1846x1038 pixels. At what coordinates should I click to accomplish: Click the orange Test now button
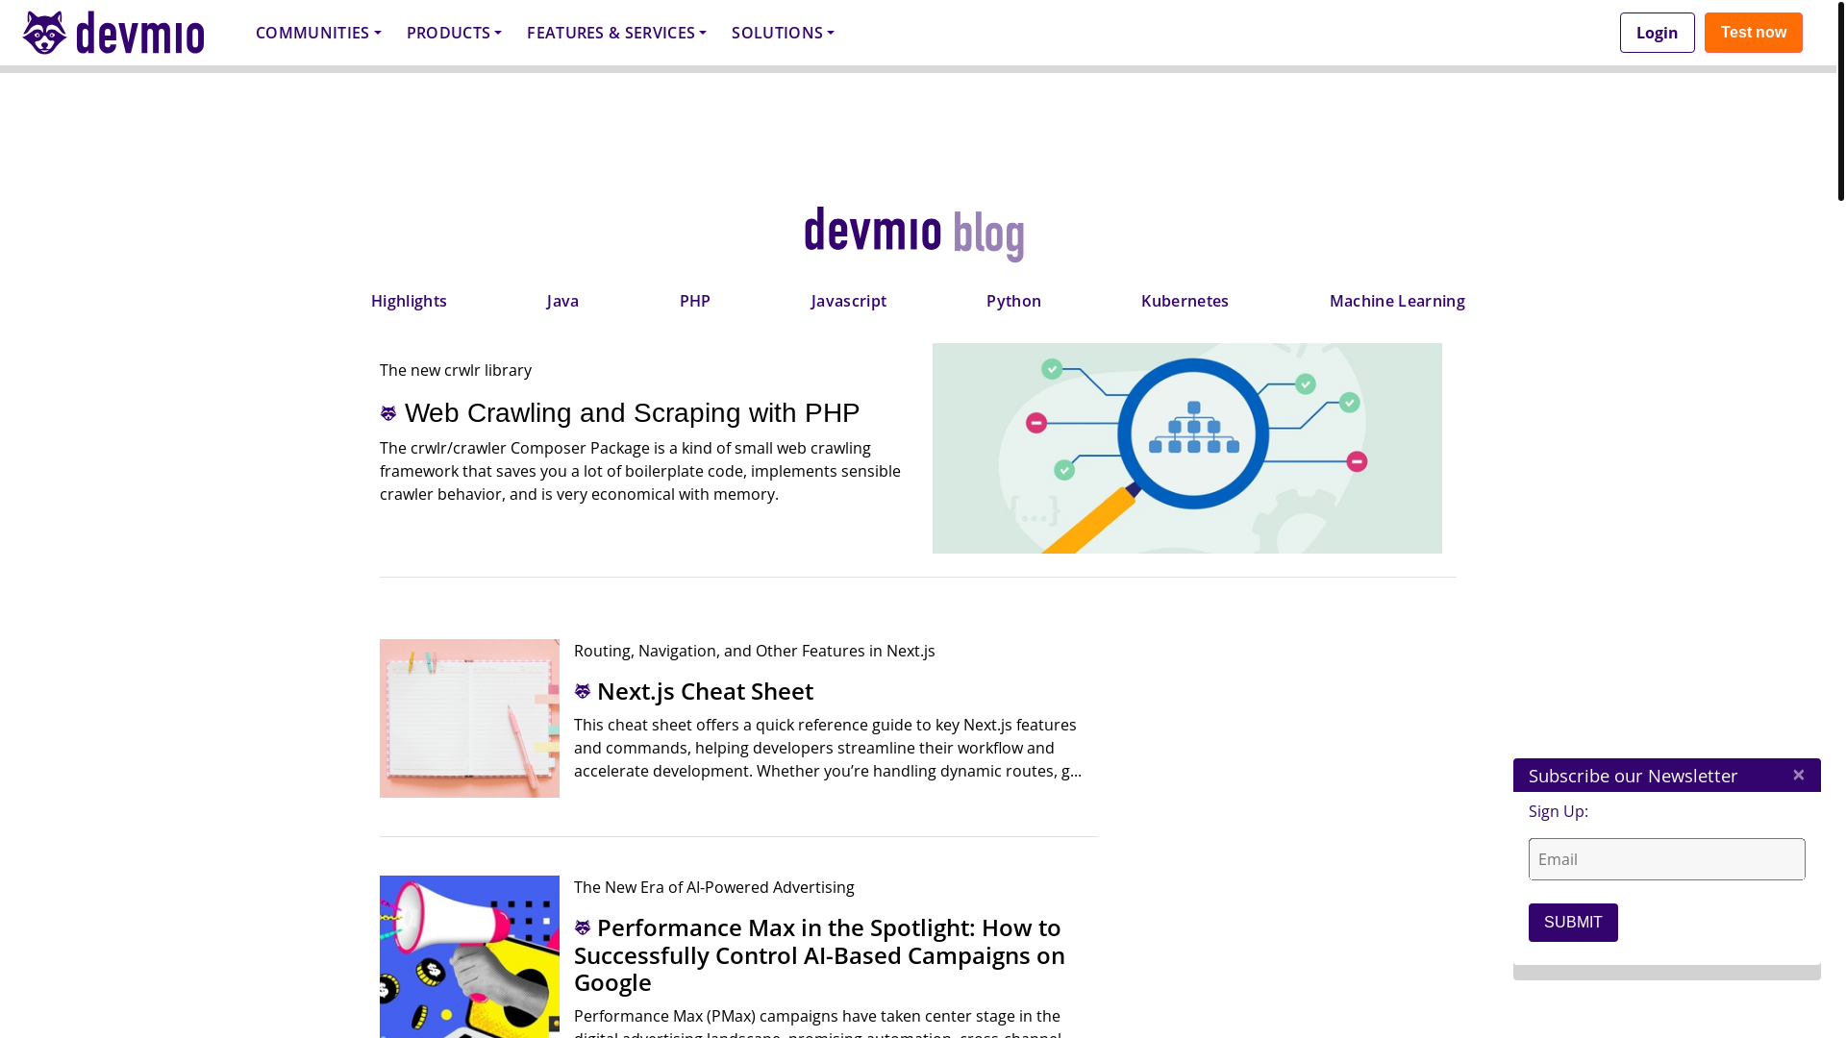[x=1753, y=33]
